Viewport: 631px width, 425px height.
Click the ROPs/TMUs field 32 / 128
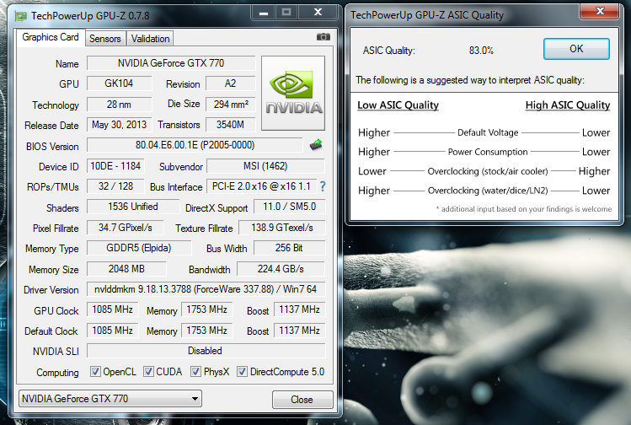click(115, 186)
